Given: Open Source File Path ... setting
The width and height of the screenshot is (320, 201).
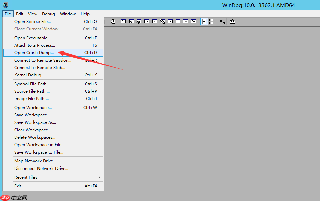Looking at the screenshot, I should pyautogui.click(x=53, y=91).
